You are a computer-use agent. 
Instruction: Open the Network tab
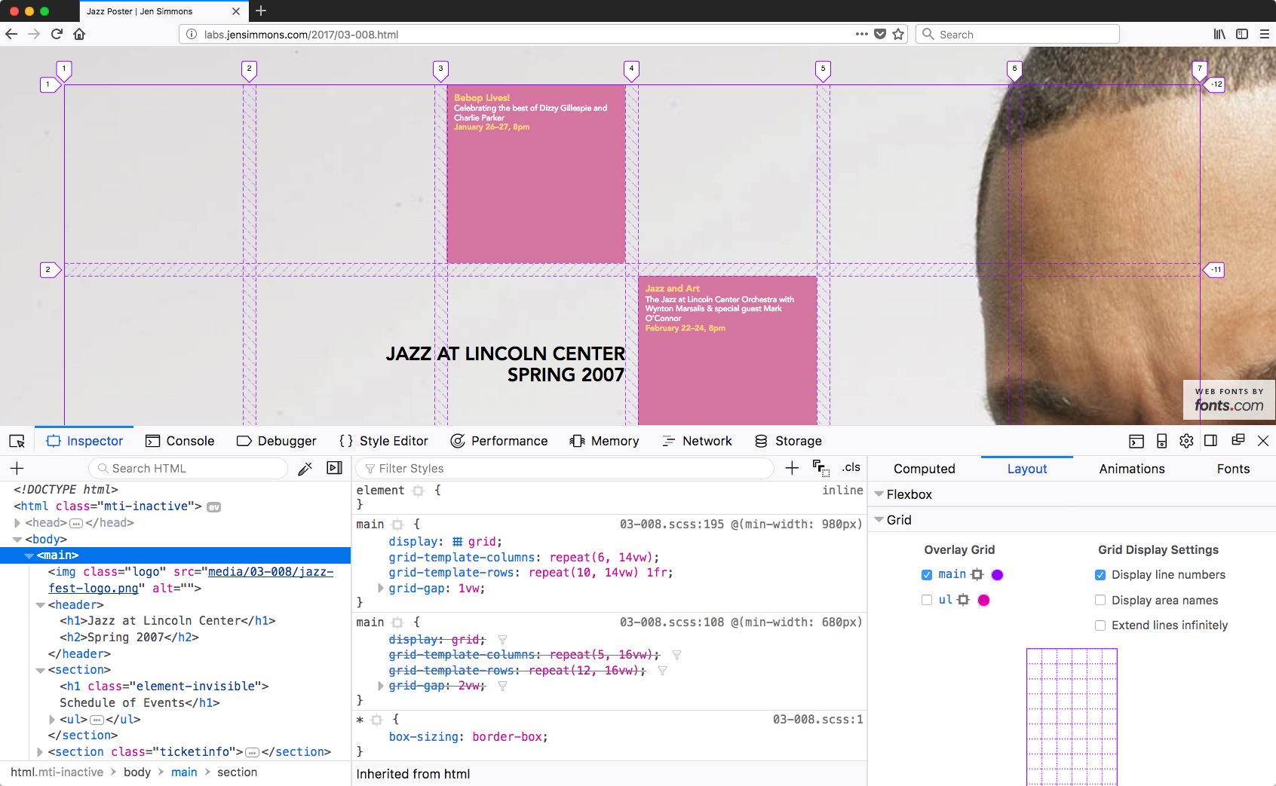(x=697, y=441)
